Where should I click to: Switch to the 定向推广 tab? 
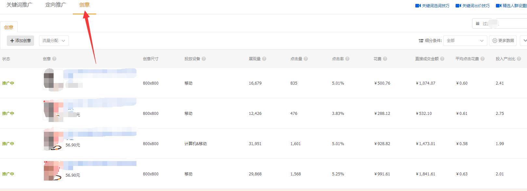click(x=56, y=5)
